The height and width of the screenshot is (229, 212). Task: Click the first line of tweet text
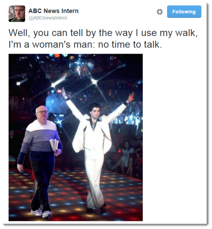[x=103, y=33]
